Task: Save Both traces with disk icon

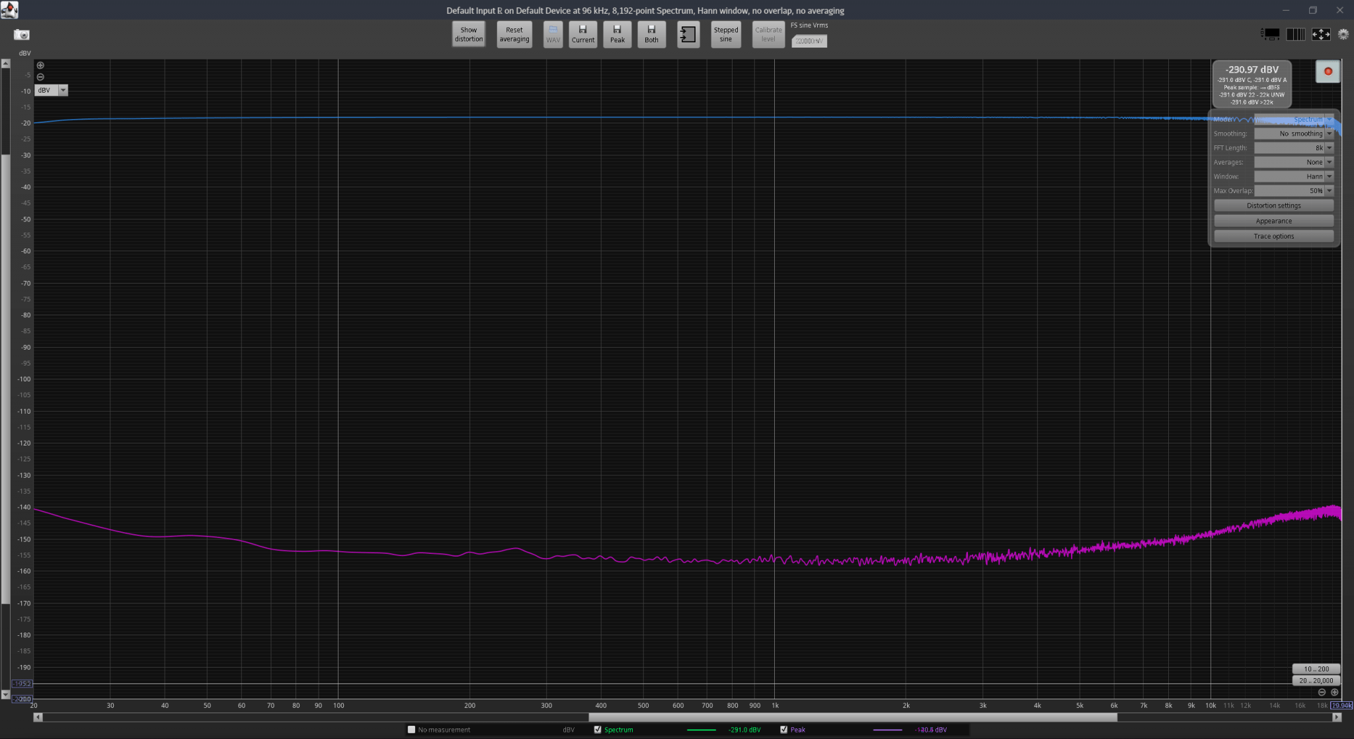Action: 652,34
